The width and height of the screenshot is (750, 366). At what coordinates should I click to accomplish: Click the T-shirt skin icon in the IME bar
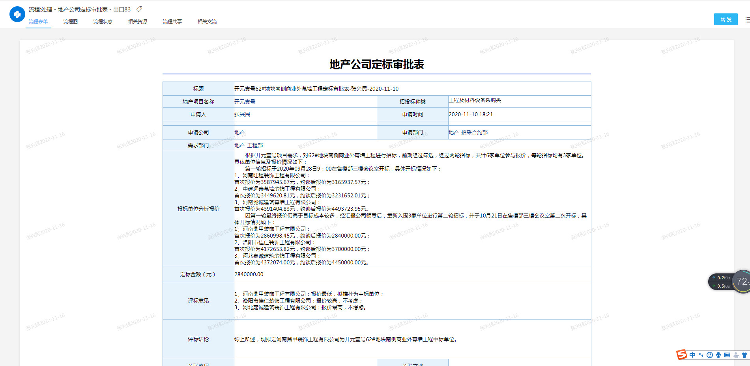[744, 355]
